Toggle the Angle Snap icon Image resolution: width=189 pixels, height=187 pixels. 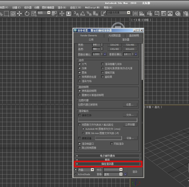pos(82,13)
